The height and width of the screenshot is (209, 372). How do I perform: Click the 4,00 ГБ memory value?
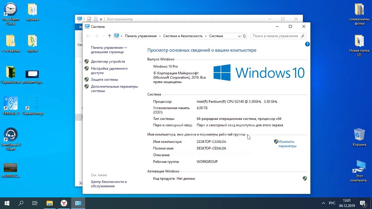pyautogui.click(x=202, y=108)
